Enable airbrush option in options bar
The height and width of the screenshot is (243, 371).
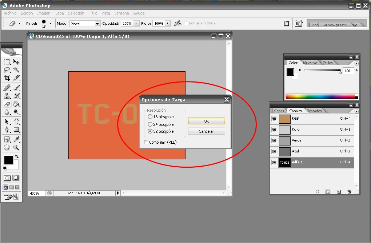click(x=177, y=23)
